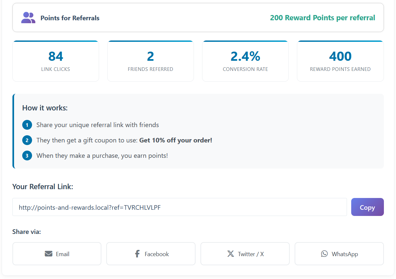Click the Get 10% off your order text
Screen dimensions: 396x279
pos(176,140)
